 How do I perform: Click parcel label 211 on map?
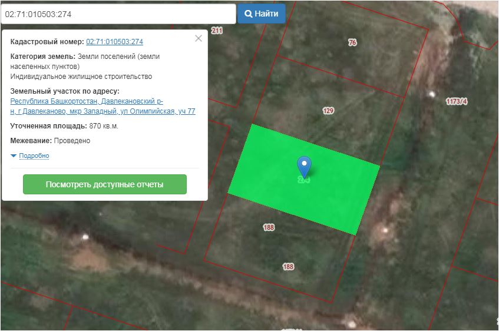coord(217,31)
